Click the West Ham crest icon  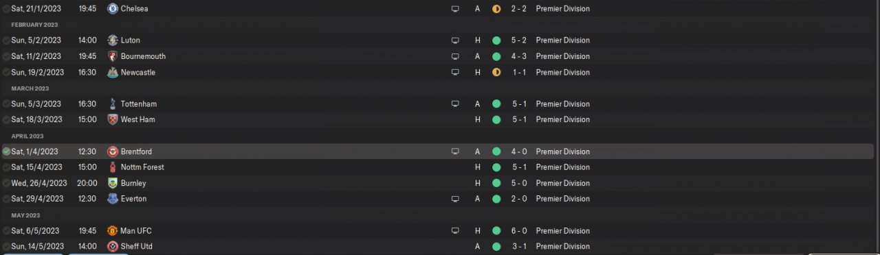(113, 119)
